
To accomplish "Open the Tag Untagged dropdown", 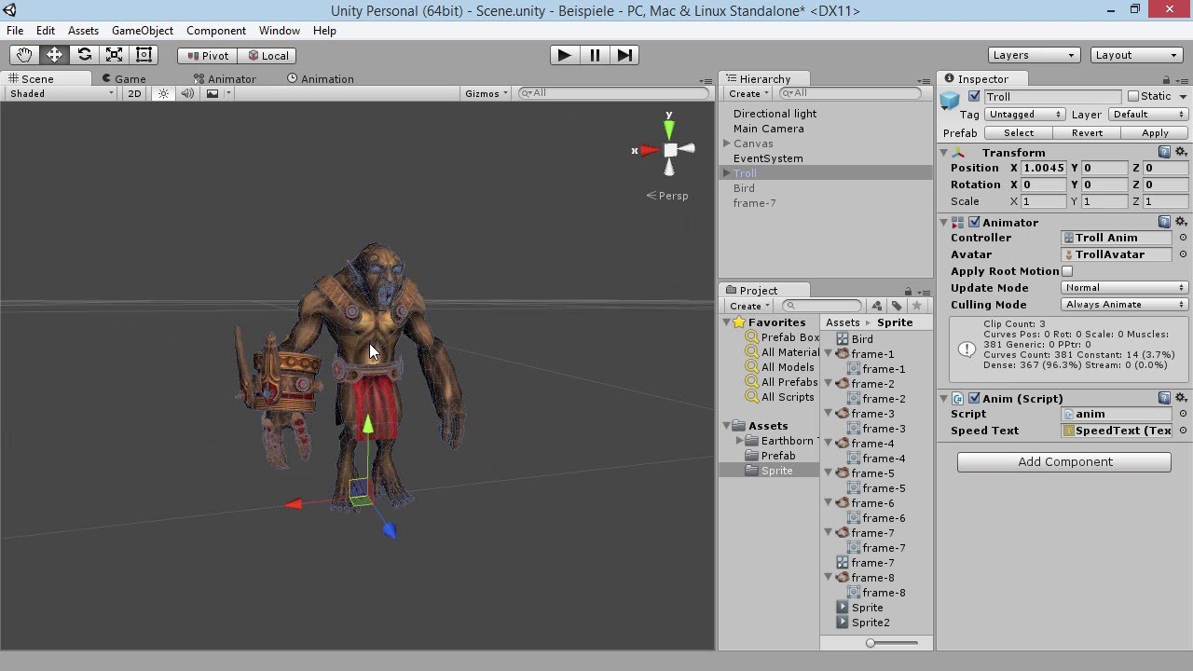I will (x=1024, y=115).
